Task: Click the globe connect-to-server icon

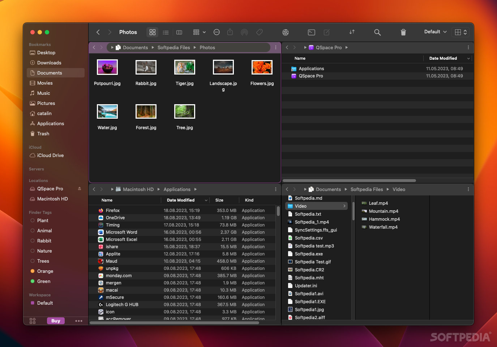Action: point(286,32)
